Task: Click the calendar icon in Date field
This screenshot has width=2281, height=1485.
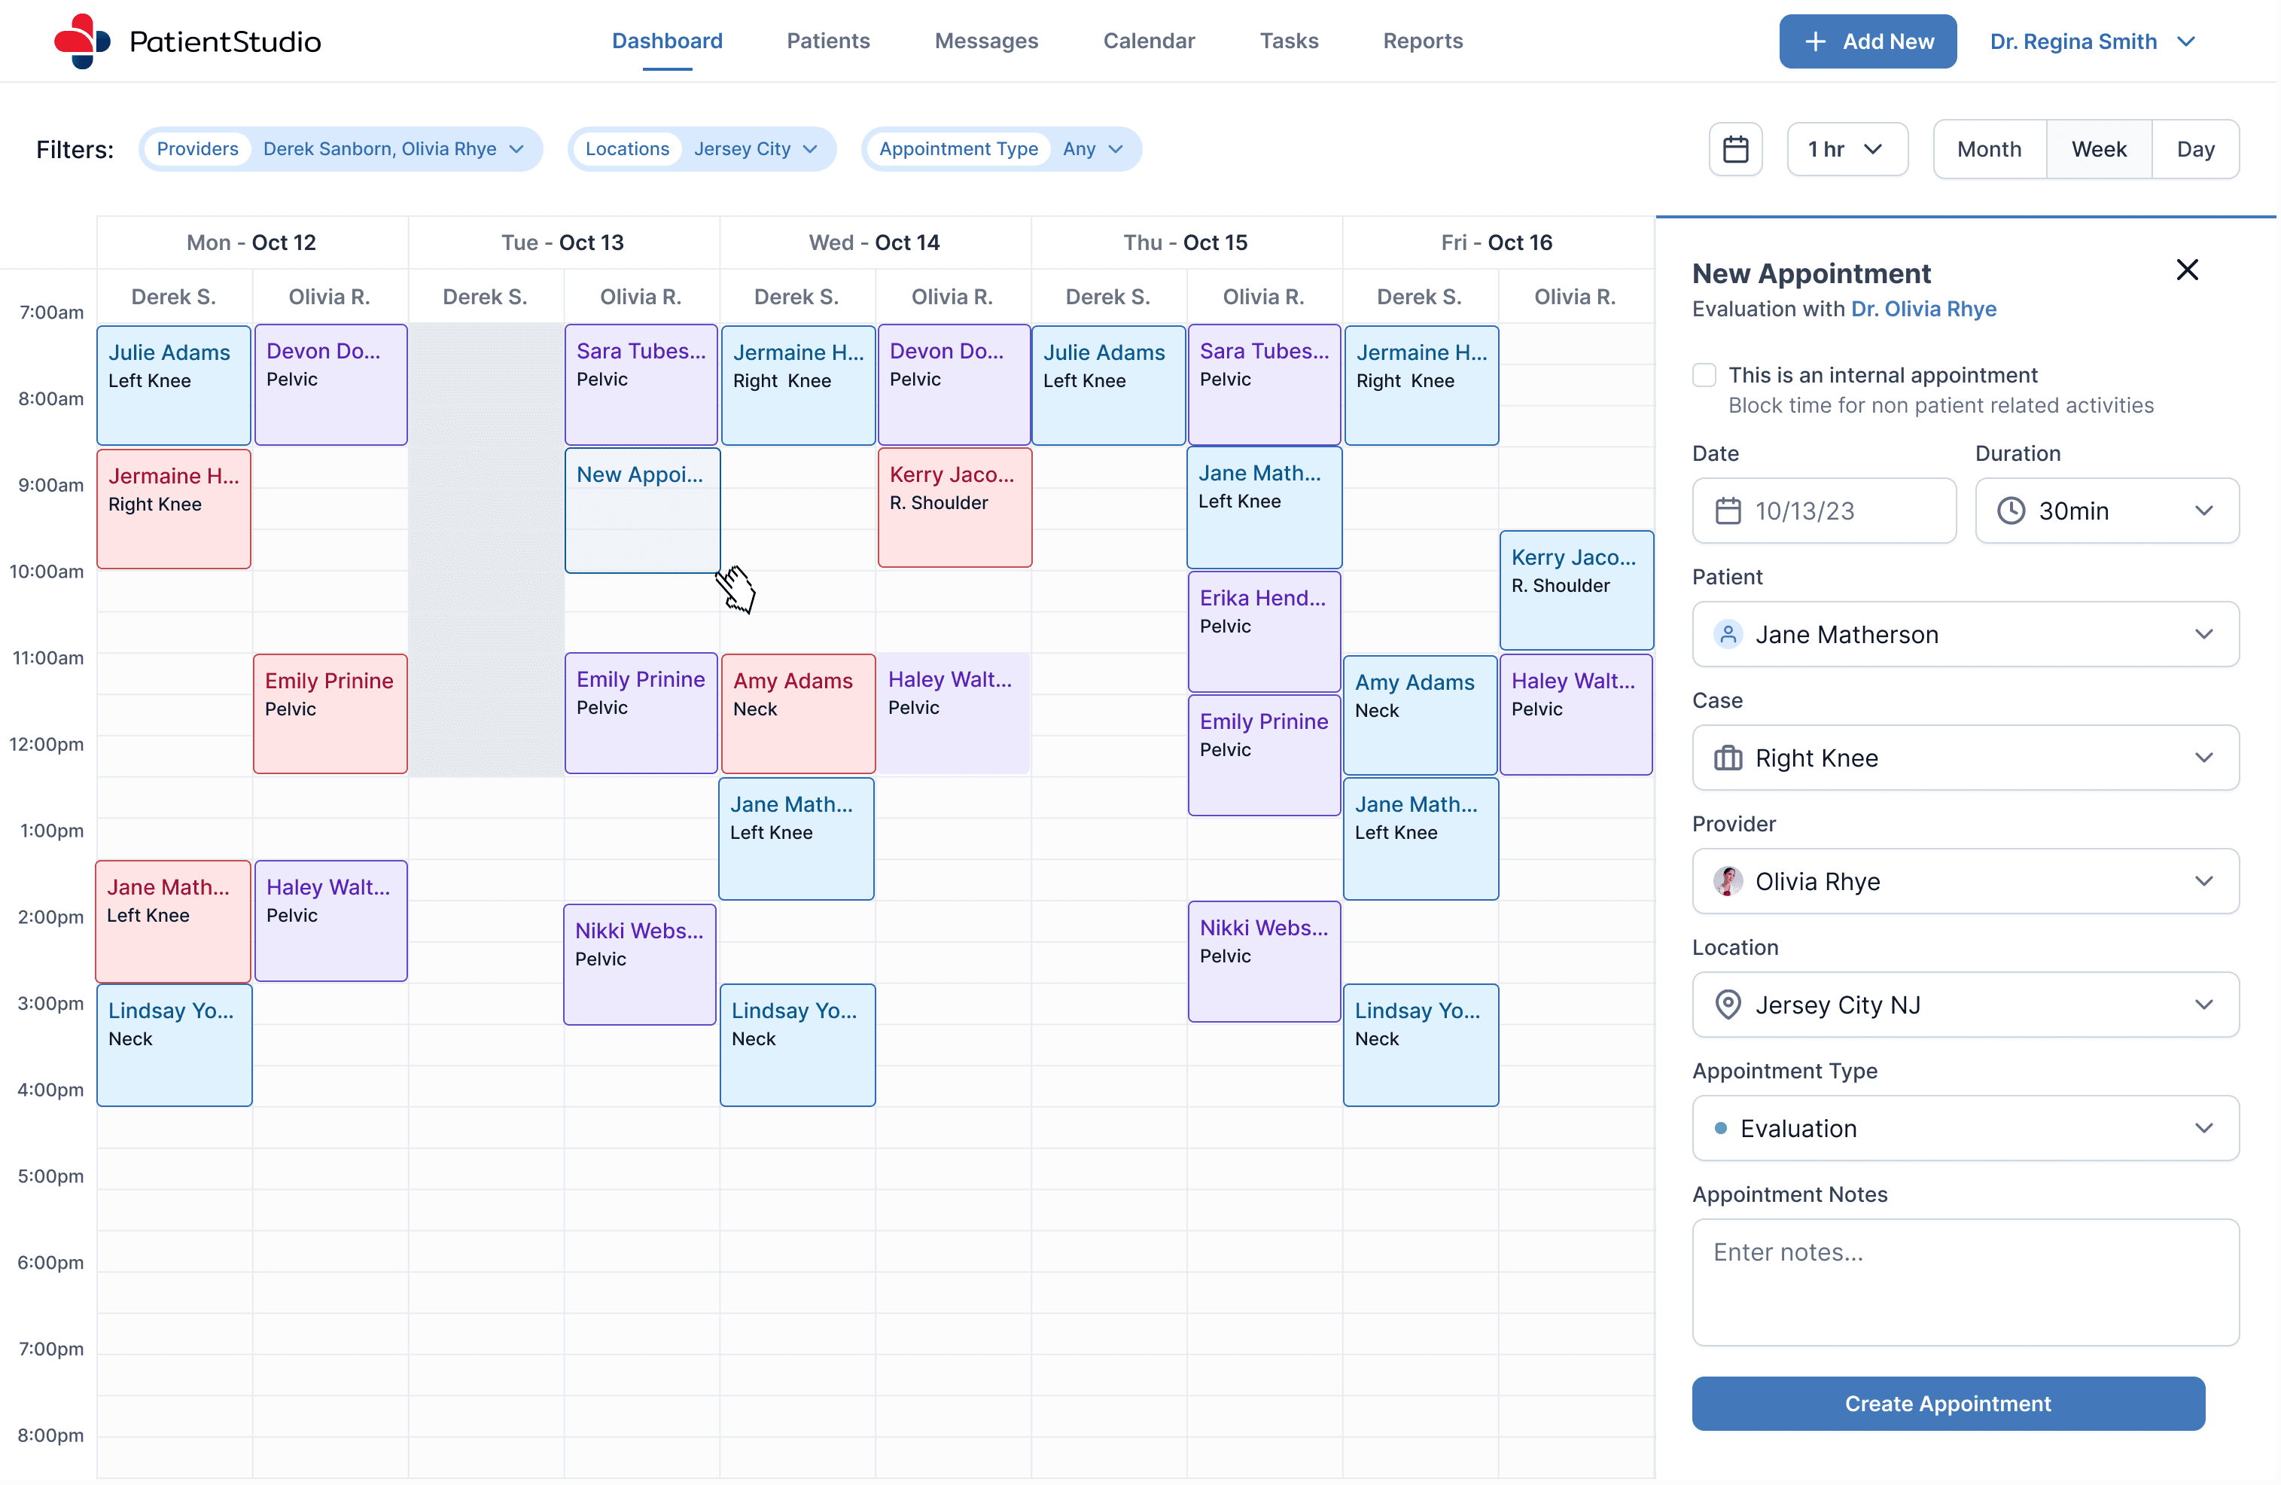Action: pos(1727,511)
